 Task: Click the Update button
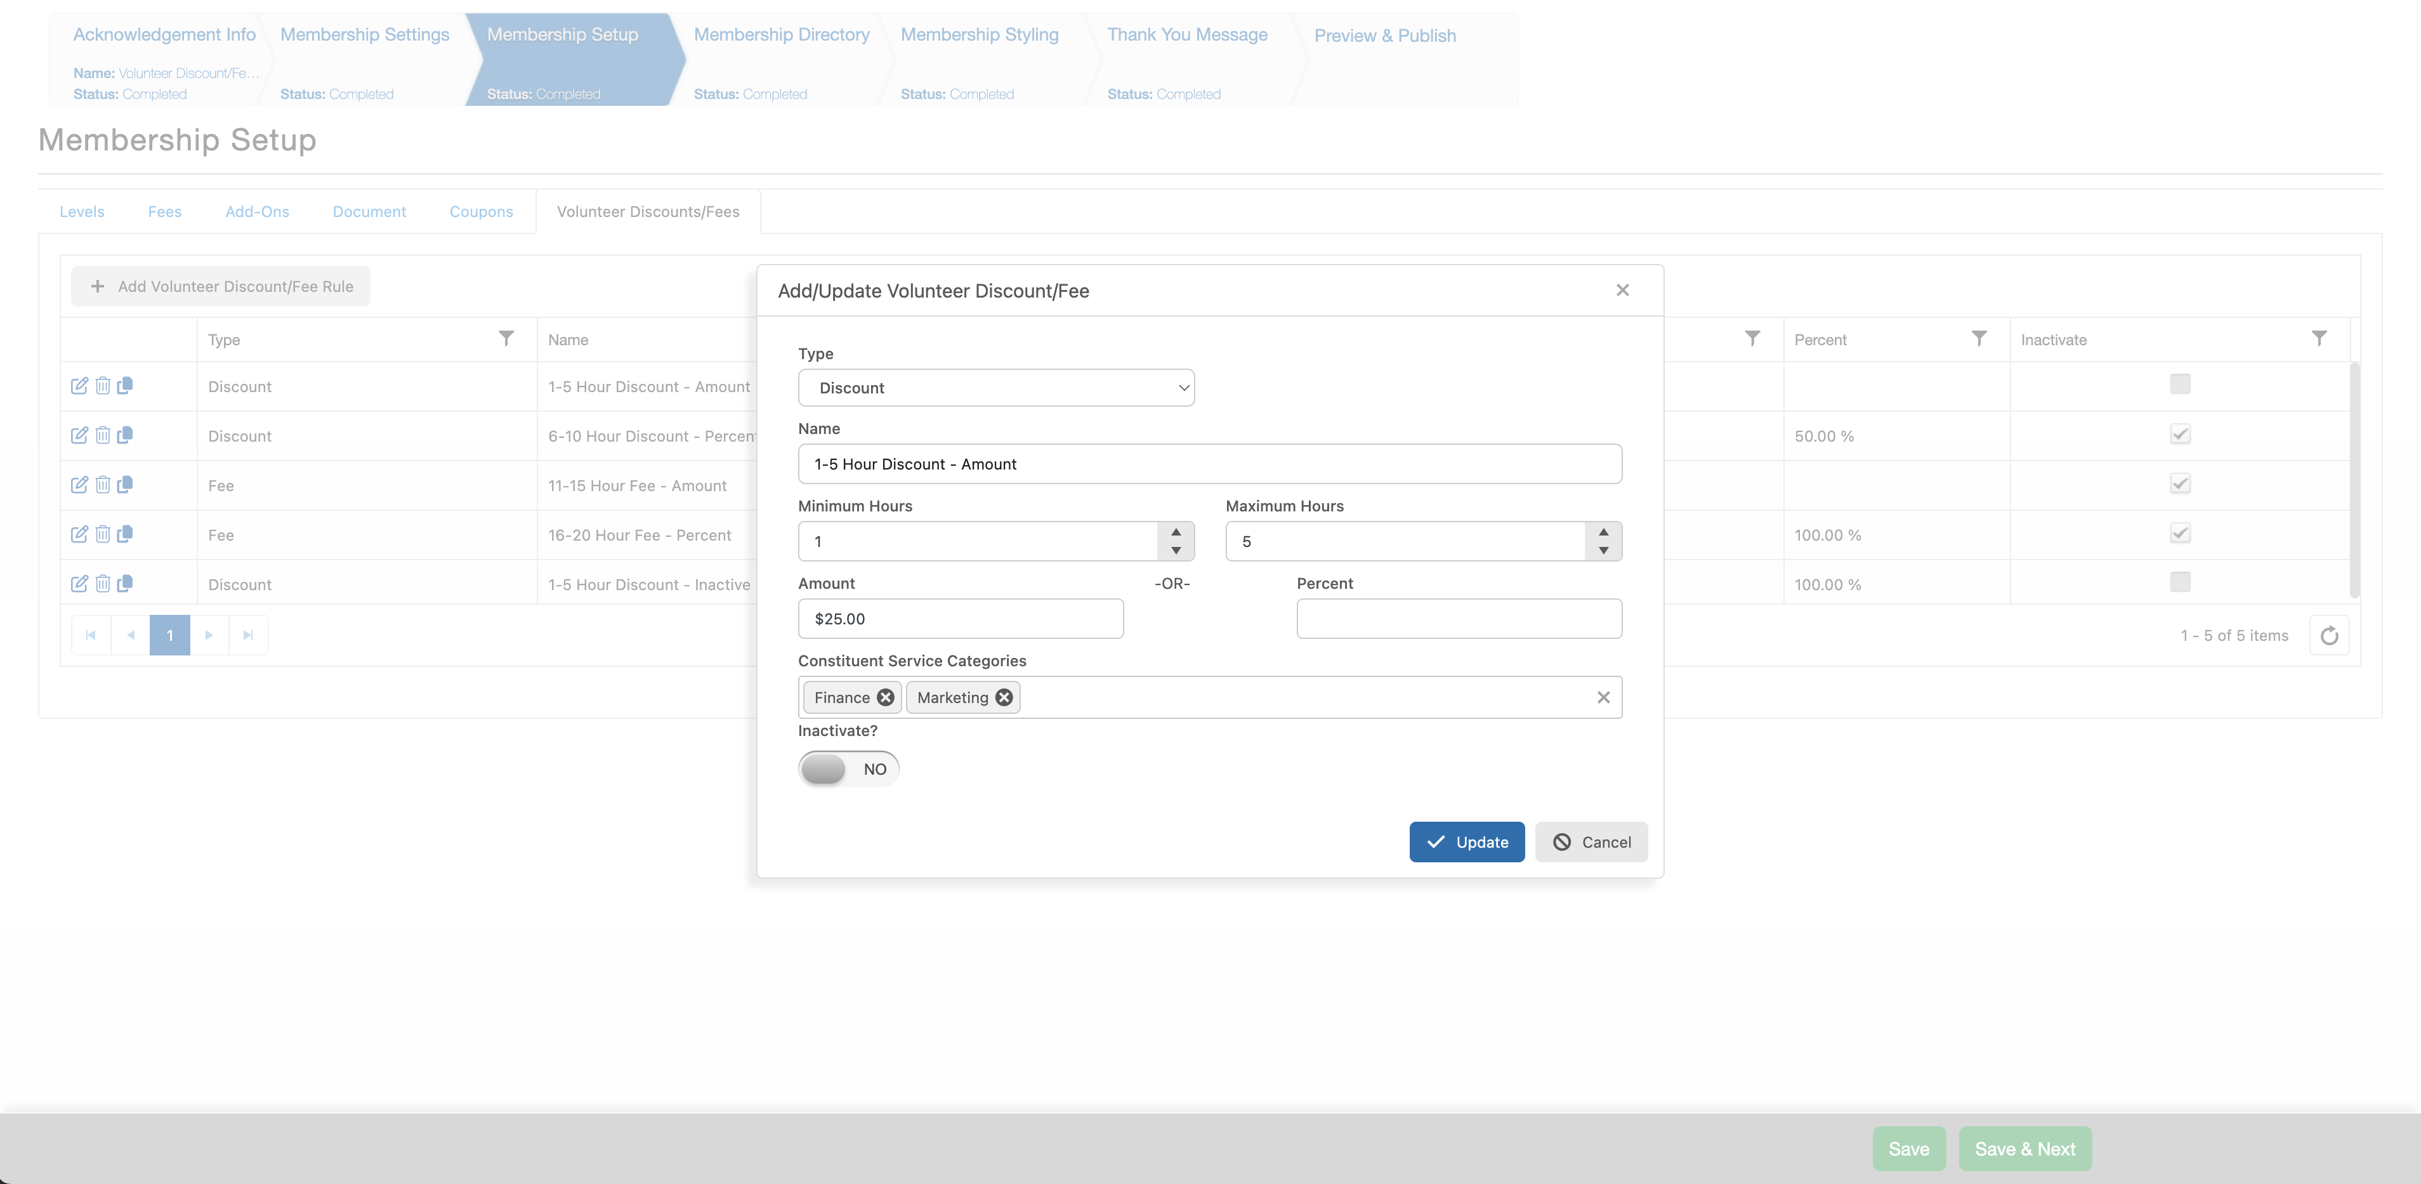[x=1466, y=842]
